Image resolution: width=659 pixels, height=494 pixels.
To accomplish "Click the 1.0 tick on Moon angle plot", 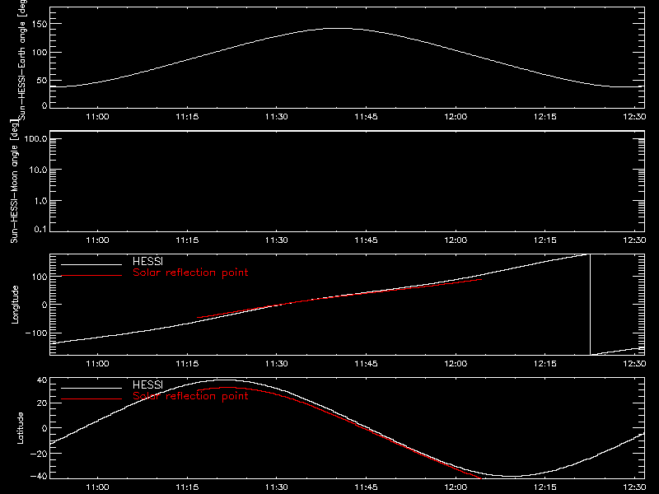I will [x=40, y=201].
